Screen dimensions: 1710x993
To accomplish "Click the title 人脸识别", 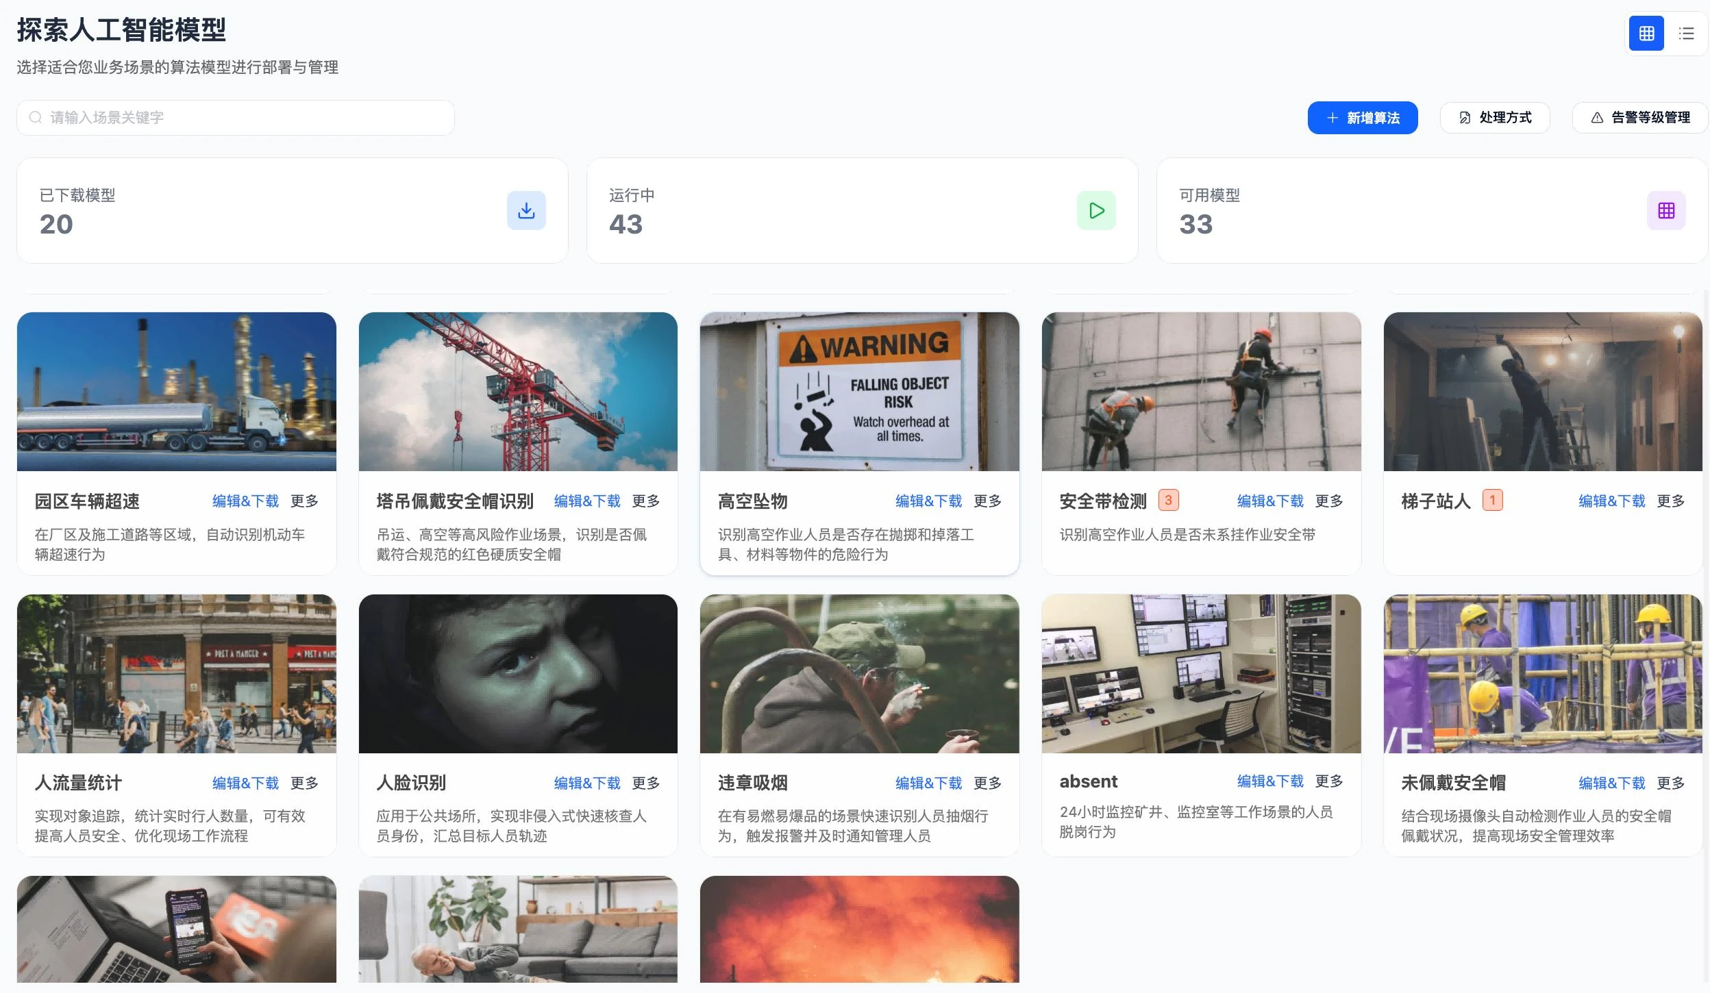I will (411, 783).
